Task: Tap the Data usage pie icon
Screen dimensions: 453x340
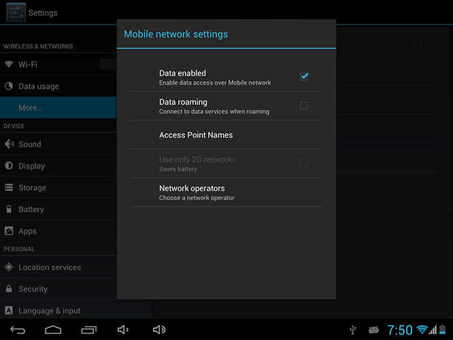Action: click(9, 86)
